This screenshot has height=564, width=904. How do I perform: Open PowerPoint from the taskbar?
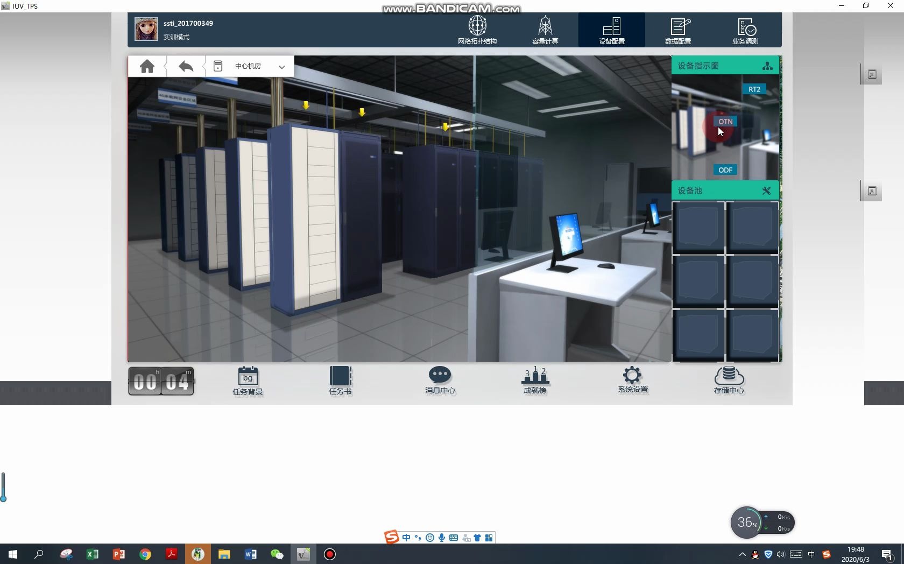[119, 554]
